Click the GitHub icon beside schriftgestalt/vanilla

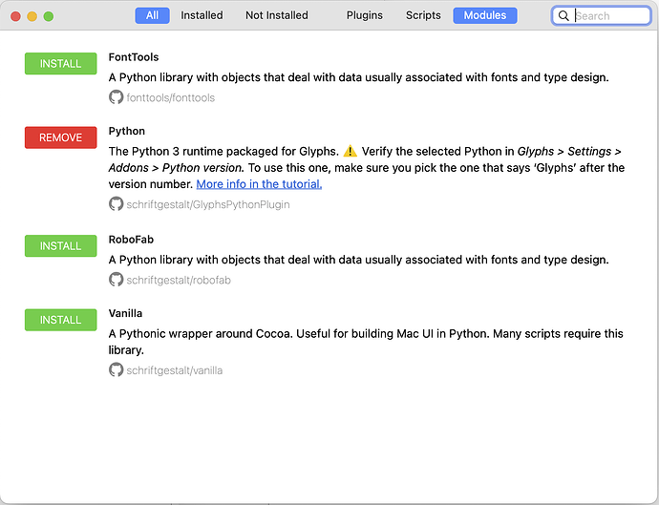(x=117, y=369)
